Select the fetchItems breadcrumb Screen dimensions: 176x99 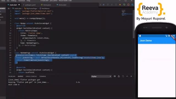click(45, 9)
